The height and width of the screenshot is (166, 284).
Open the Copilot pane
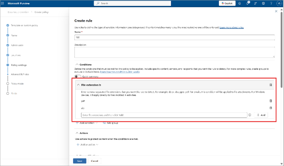(227, 3)
